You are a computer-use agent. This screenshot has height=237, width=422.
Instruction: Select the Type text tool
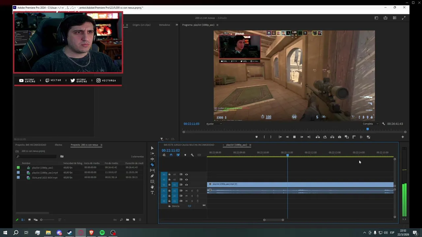pyautogui.click(x=152, y=193)
